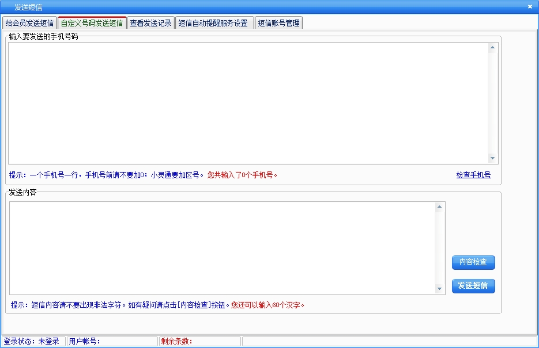Click the 用户帐号 status bar field
Screen dimensions: 539x348
[x=112, y=341]
